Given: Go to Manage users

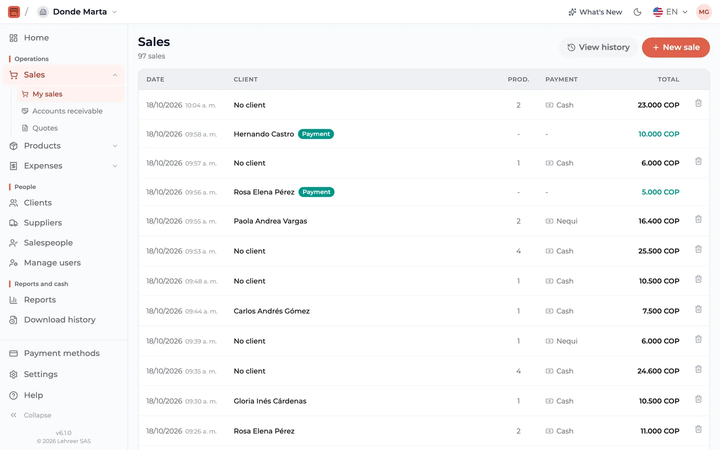Looking at the screenshot, I should (x=64, y=263).
